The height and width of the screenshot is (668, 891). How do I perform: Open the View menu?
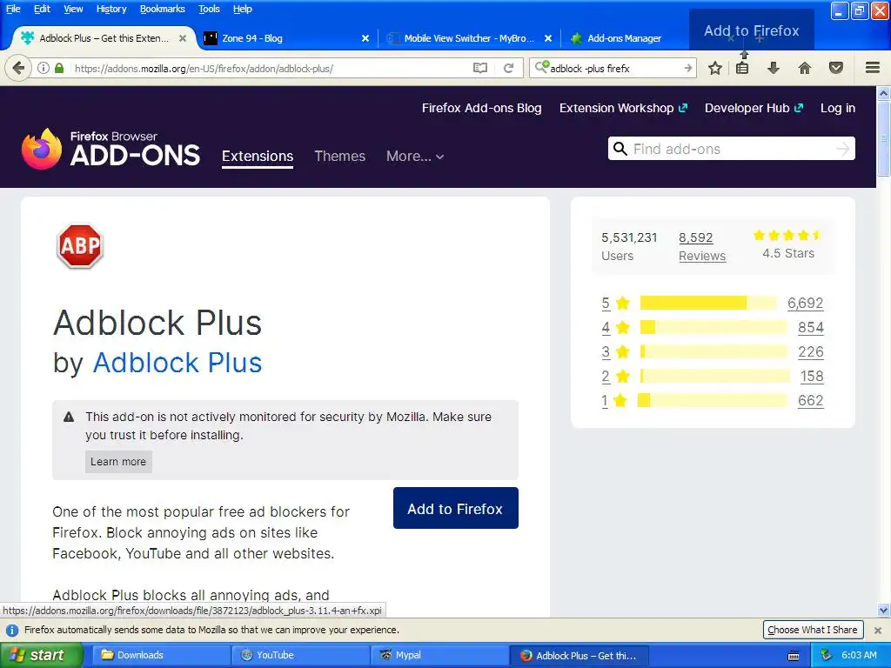(x=73, y=9)
